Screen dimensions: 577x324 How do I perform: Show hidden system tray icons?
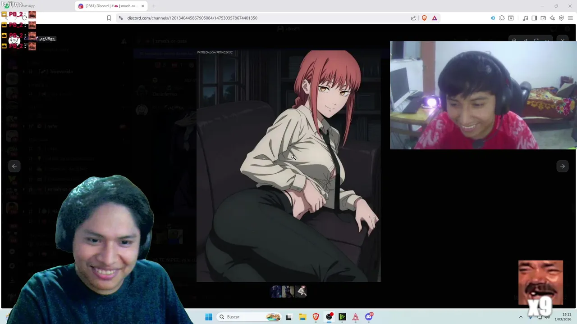[521, 317]
